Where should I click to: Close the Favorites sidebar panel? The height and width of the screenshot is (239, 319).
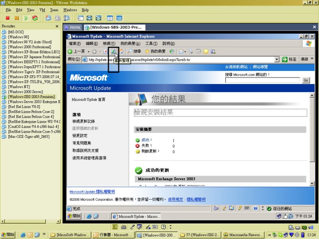[57, 26]
